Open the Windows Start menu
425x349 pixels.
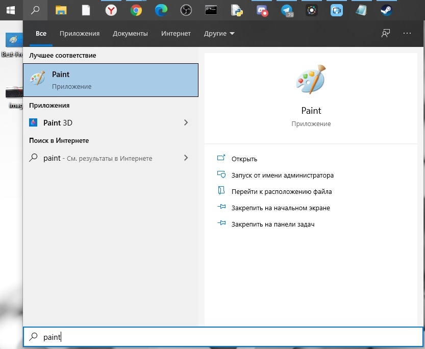(x=11, y=10)
